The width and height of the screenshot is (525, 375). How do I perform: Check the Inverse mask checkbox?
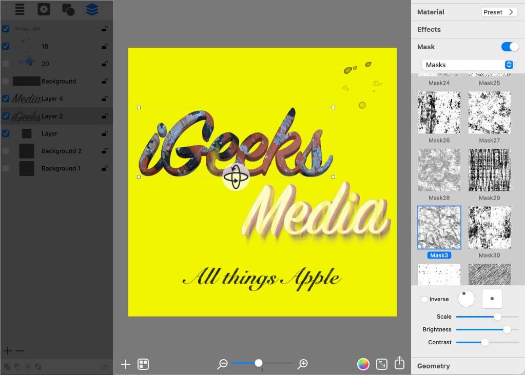pyautogui.click(x=424, y=299)
